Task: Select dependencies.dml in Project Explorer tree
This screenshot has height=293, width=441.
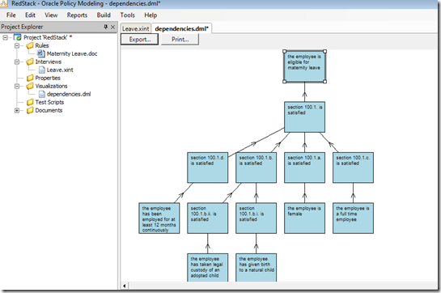Action: (69, 94)
